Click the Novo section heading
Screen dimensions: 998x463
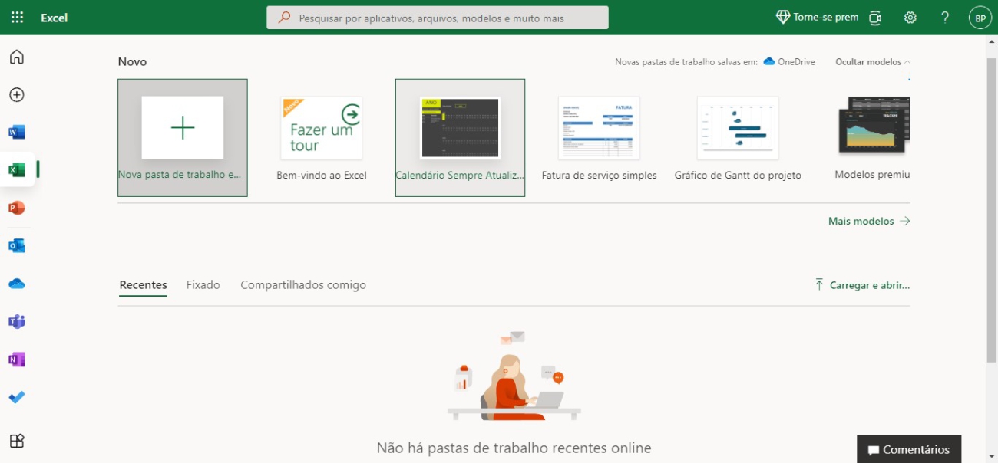point(133,62)
